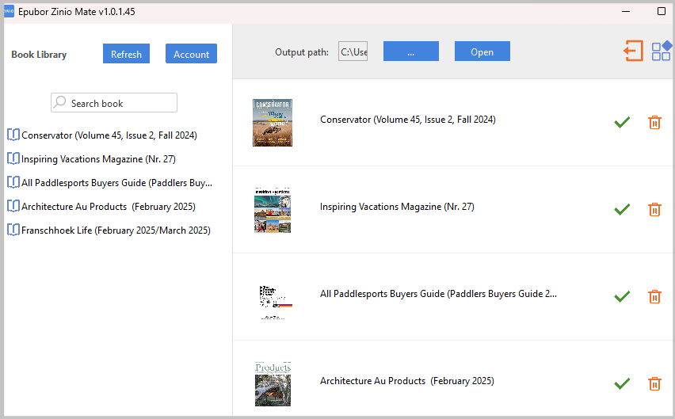The height and width of the screenshot is (419, 675).
Task: Switch to the grid view icon
Action: 662,51
